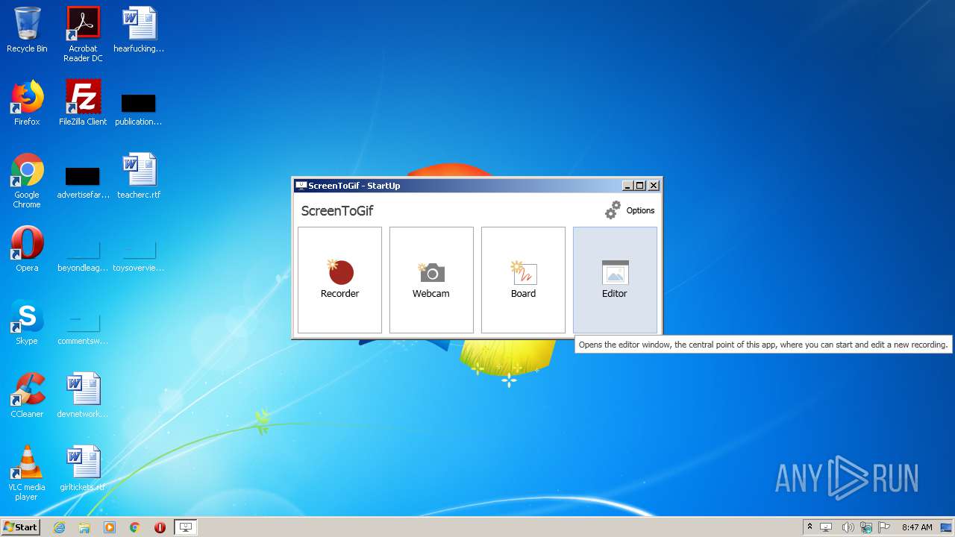Open Windows Explorer from taskbar
The width and height of the screenshot is (955, 537).
pos(84,527)
